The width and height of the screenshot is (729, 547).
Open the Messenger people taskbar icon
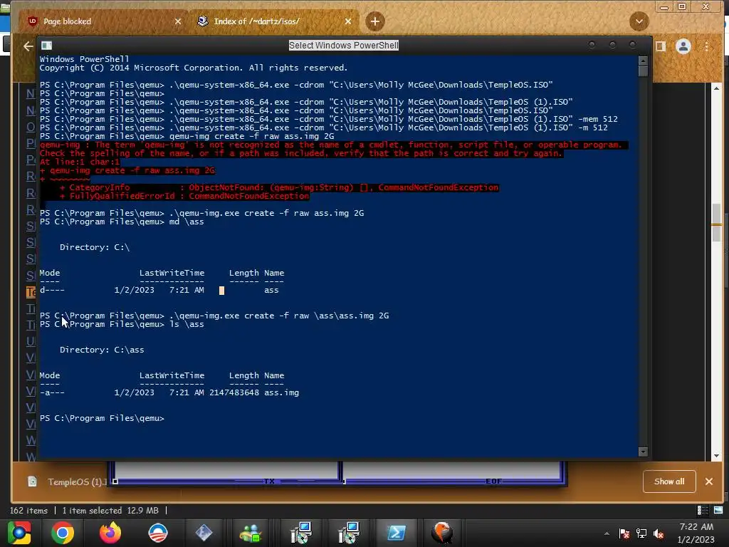point(251,533)
